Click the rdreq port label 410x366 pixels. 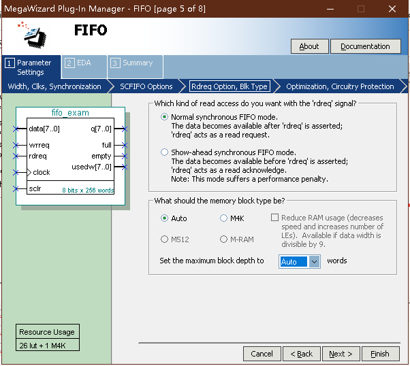click(37, 156)
